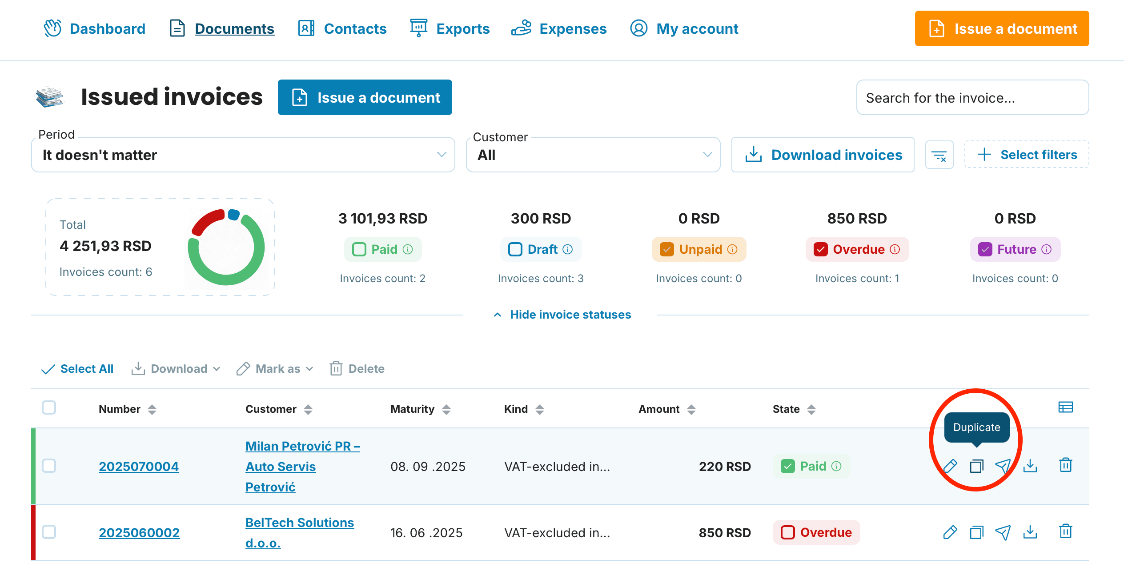
Task: Download invoice 2025060002 using row download icon
Action: 1030,532
